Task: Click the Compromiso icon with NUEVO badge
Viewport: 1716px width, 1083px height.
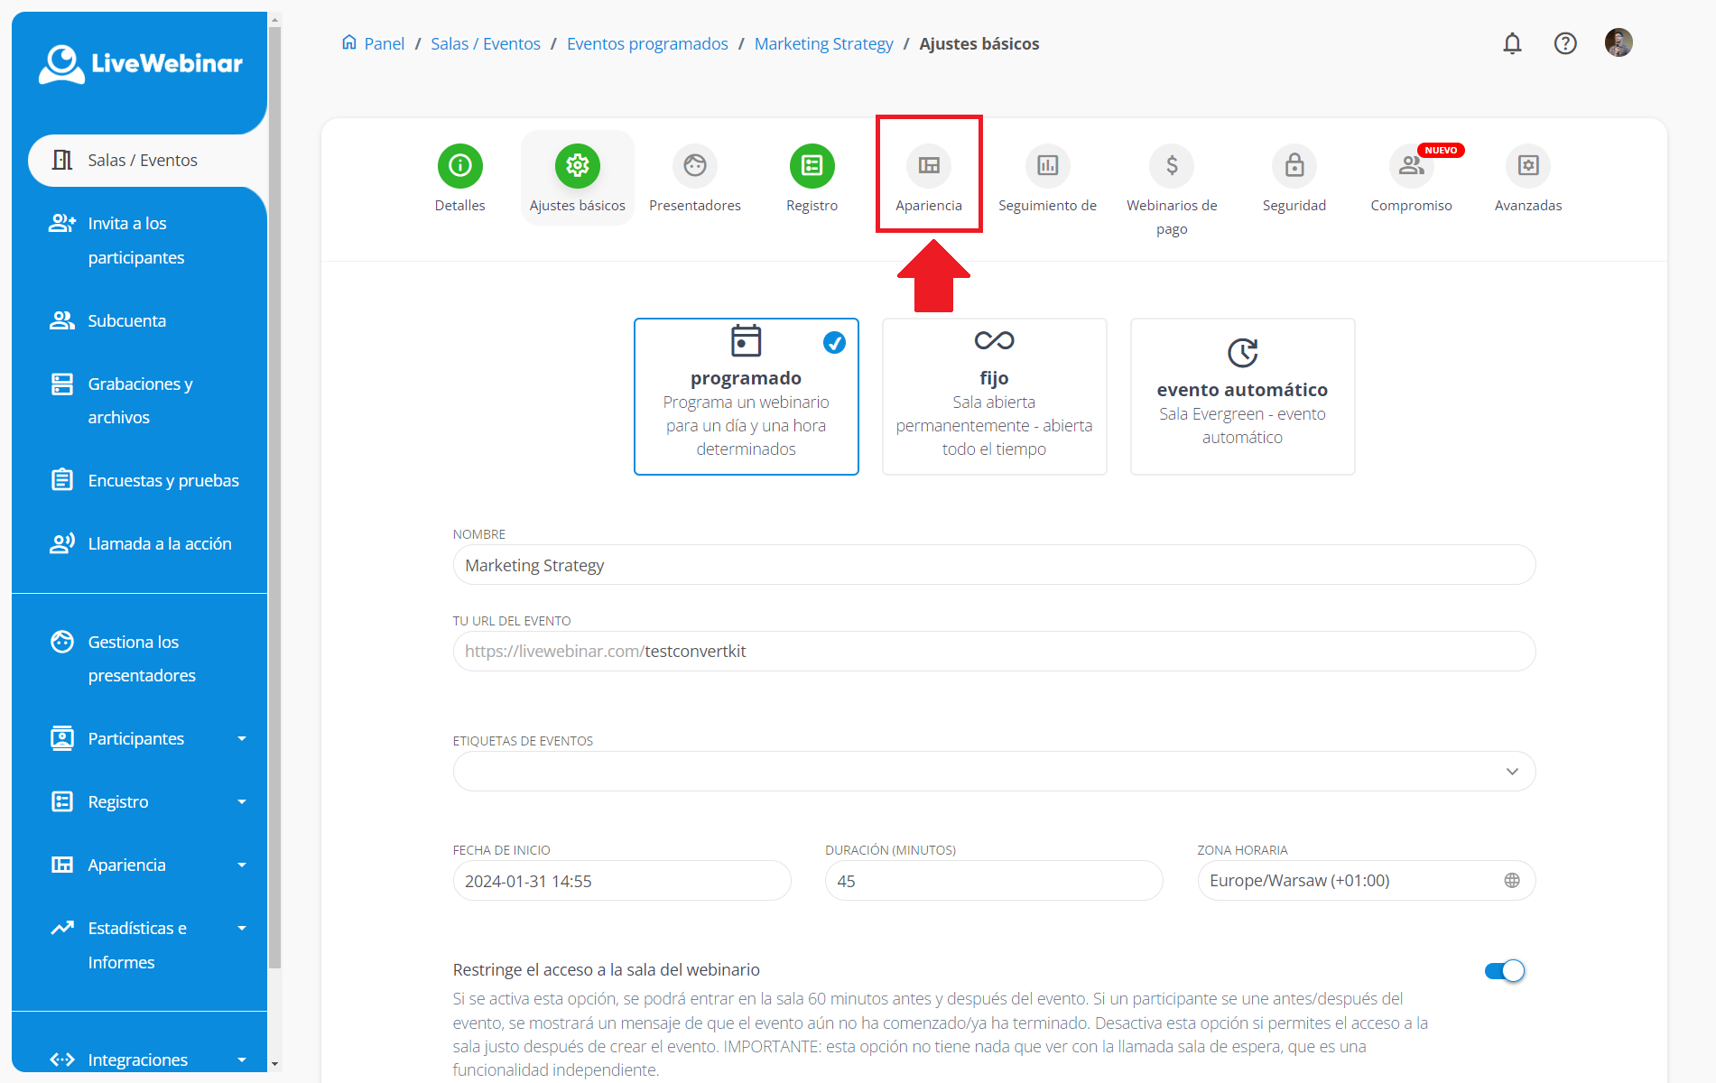Action: (1411, 166)
